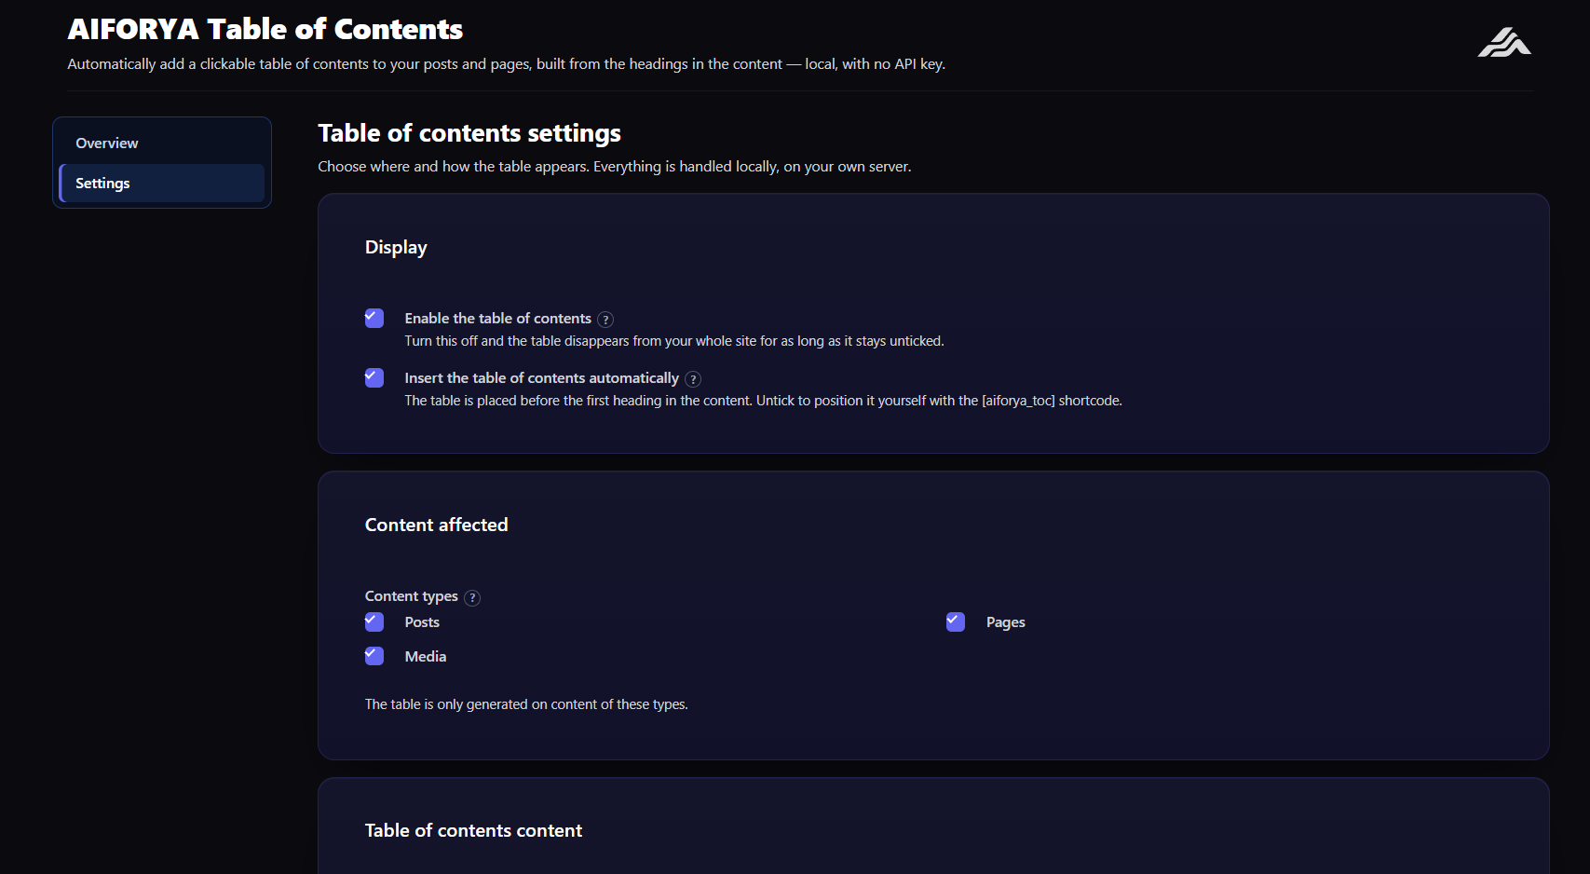Open help tooltip for Insert automatically option

pos(693,379)
